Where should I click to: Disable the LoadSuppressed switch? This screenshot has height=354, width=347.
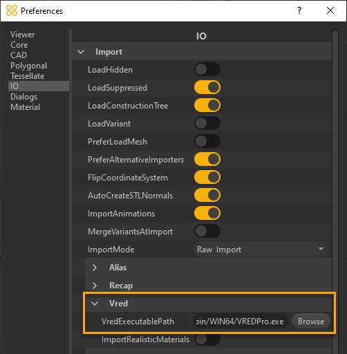[207, 87]
